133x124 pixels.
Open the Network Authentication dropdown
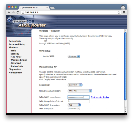point(80,91)
